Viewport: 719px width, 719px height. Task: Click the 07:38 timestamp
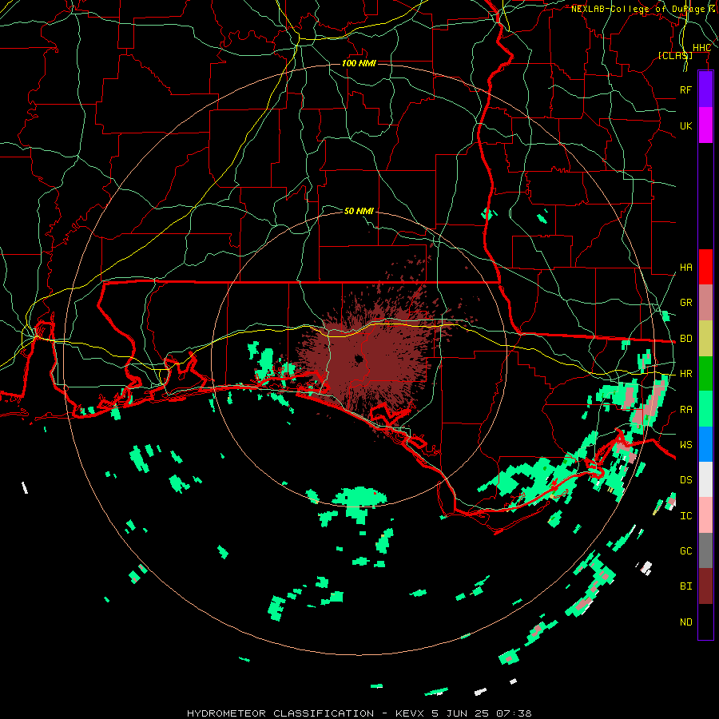(x=516, y=713)
